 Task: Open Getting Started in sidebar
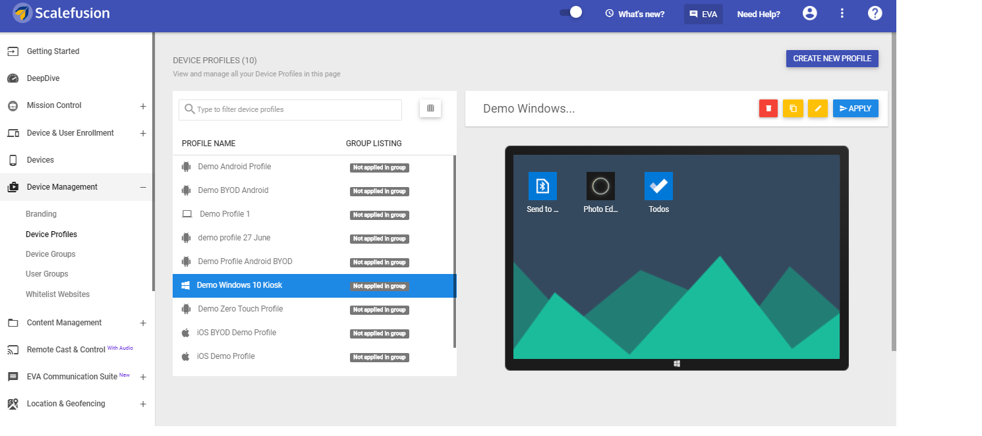(53, 51)
